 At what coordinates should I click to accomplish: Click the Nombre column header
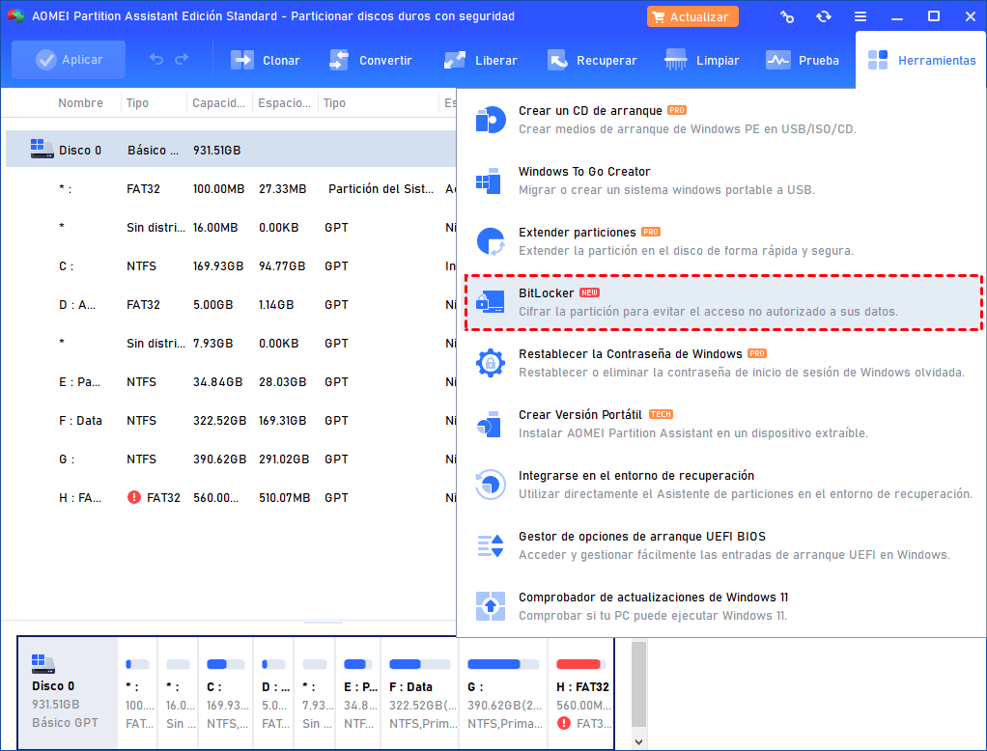(x=80, y=103)
